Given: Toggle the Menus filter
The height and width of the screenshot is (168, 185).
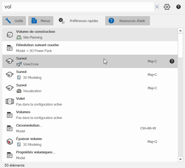Looking at the screenshot, I should pyautogui.click(x=41, y=21).
